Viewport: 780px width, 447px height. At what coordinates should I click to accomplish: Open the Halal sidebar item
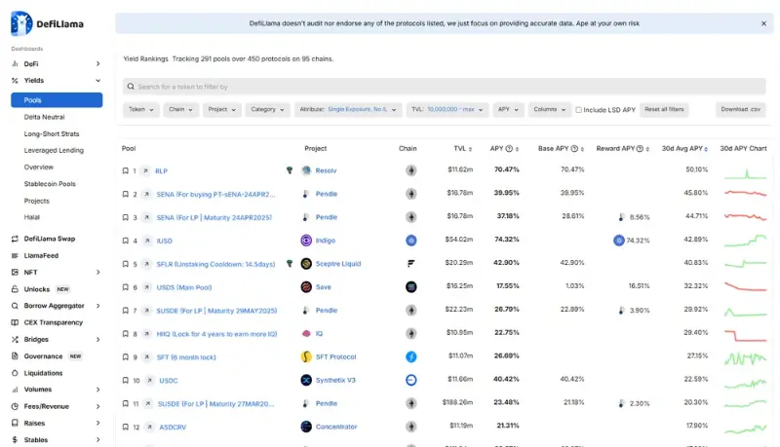click(32, 217)
